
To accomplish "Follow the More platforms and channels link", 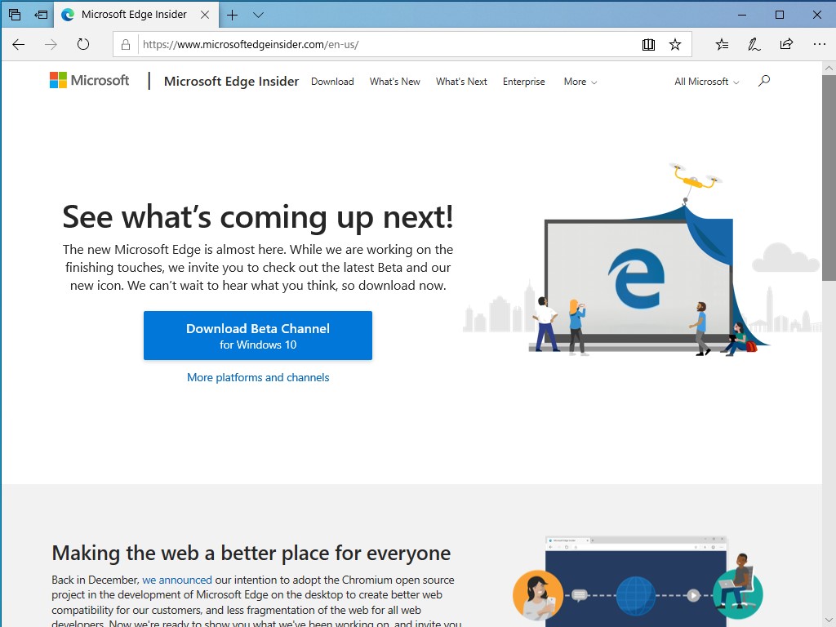I will [x=258, y=377].
